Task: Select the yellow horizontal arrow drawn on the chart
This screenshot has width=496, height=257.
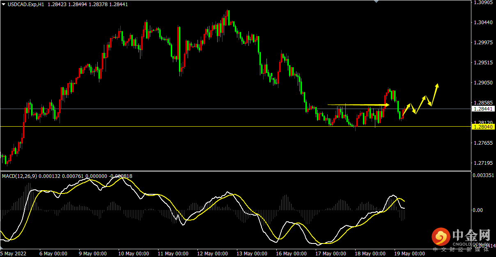Action: (357, 105)
